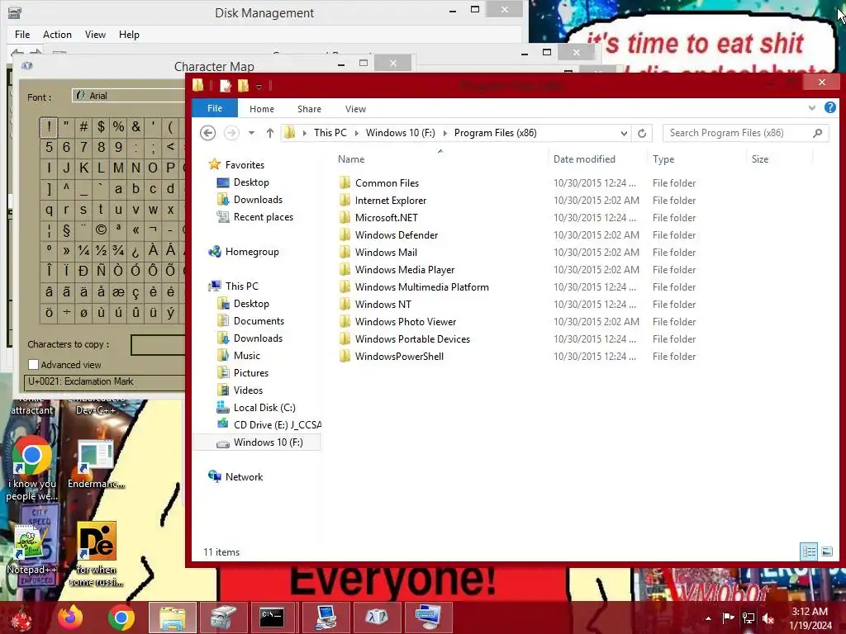Viewport: 846px width, 634px height.
Task: Open Disk Management taskbar button
Action: point(223,617)
